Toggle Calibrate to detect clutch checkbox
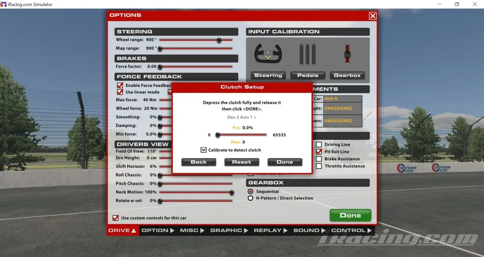 coord(204,150)
